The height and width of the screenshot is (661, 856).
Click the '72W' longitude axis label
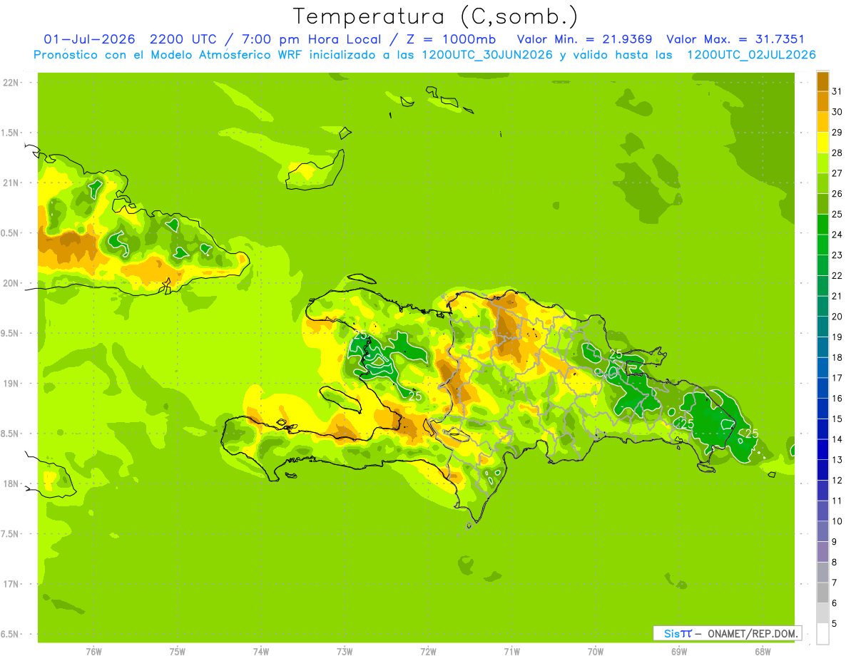(x=428, y=652)
